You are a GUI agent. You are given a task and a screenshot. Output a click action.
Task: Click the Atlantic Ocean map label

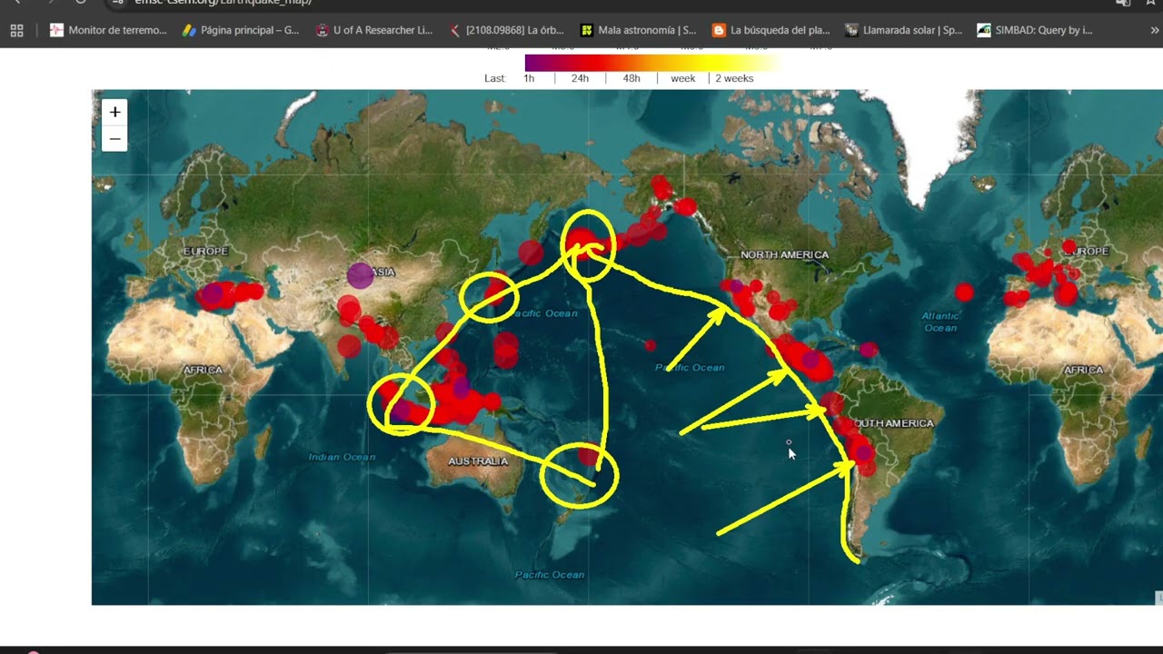pos(940,322)
